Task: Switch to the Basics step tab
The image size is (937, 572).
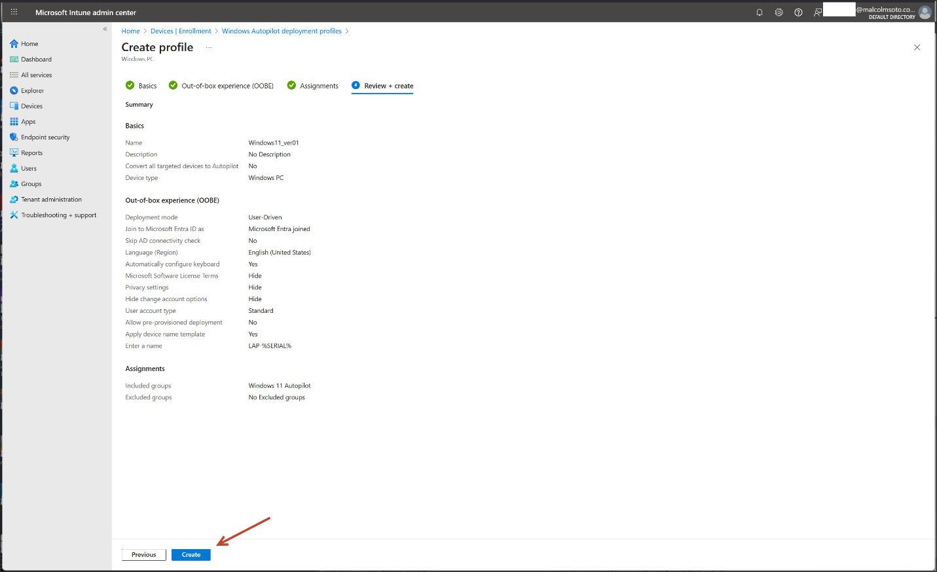Action: [x=147, y=86]
